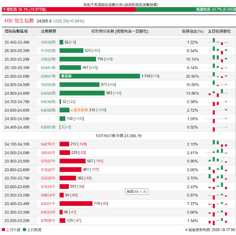This screenshot has height=235, width=236.
Task: Click the five-day chart for 23,700-23,799
Action: [x=218, y=178]
